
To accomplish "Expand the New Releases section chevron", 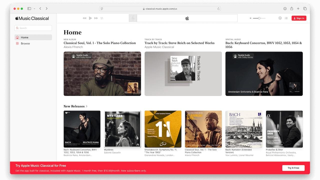I will pyautogui.click(x=87, y=106).
